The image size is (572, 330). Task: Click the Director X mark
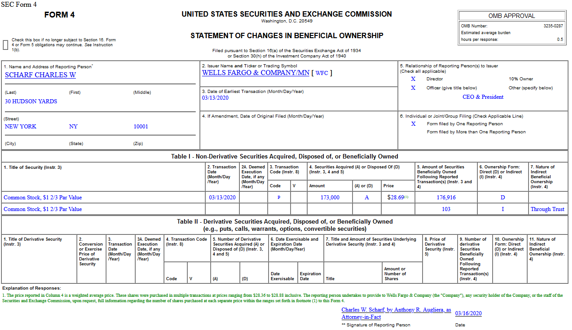coord(413,79)
